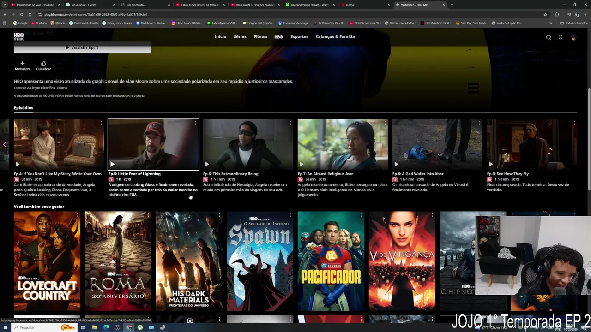Open YouTube bookmark in bookmarks bar
The height and width of the screenshot is (332, 591).
pyautogui.click(x=39, y=23)
